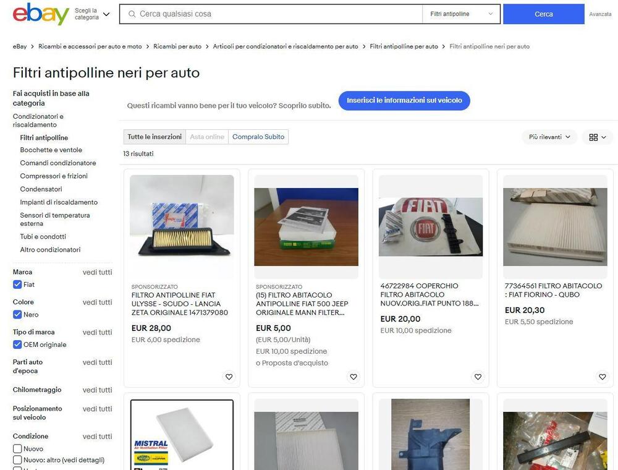Click o Proposta d'acquisto text

click(292, 363)
